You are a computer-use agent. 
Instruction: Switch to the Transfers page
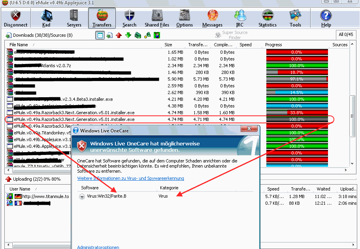click(x=102, y=18)
